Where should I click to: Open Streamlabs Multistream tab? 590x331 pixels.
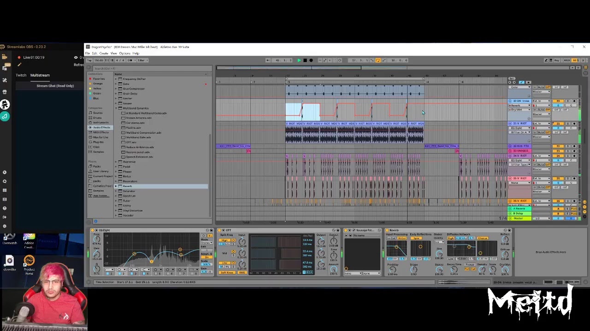point(40,75)
